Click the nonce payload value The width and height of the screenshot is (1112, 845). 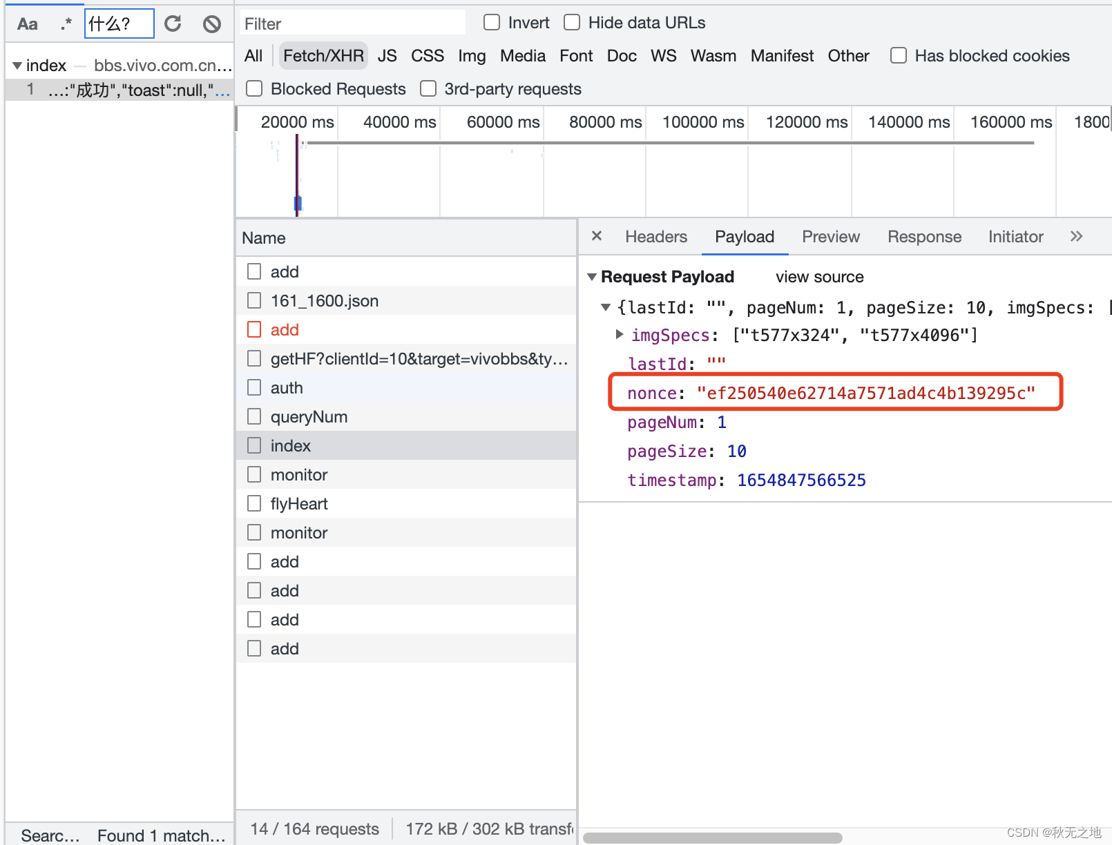tap(866, 393)
